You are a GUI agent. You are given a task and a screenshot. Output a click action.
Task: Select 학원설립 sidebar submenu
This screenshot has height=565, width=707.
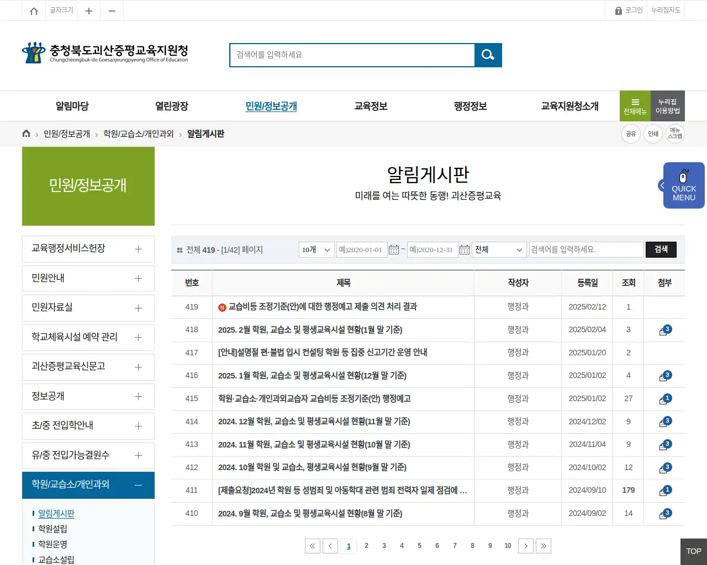pyautogui.click(x=52, y=529)
